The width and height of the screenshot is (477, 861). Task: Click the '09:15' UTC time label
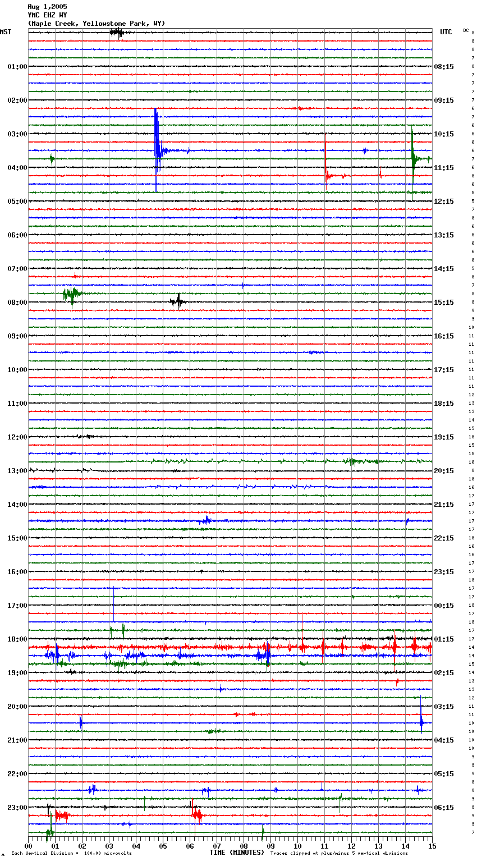point(444,100)
